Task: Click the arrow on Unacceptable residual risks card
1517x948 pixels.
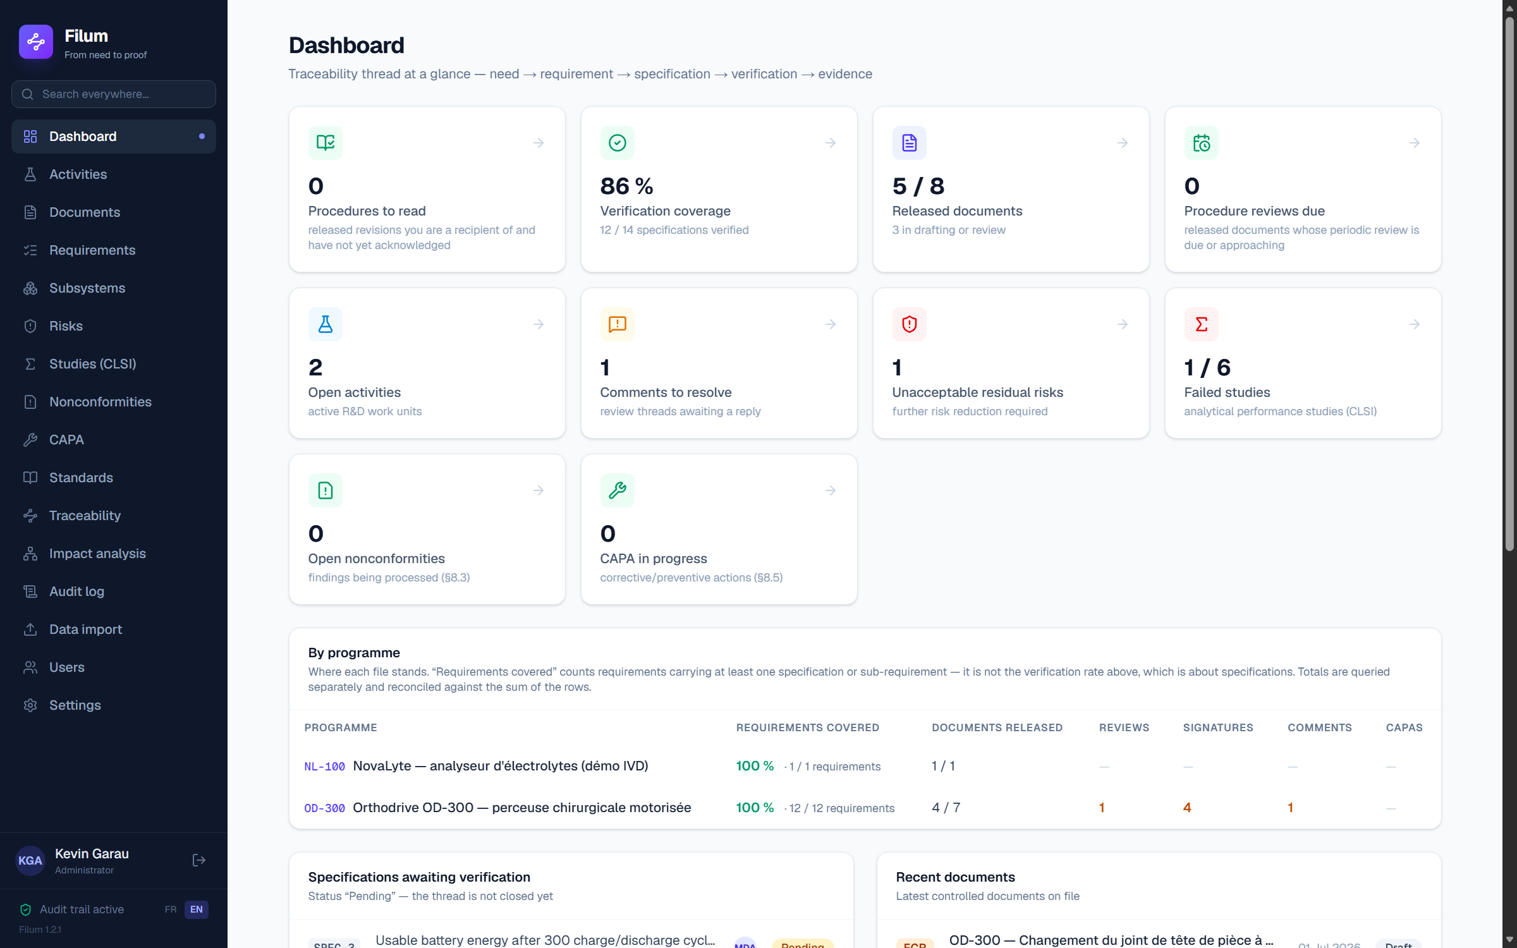Action: 1123,324
